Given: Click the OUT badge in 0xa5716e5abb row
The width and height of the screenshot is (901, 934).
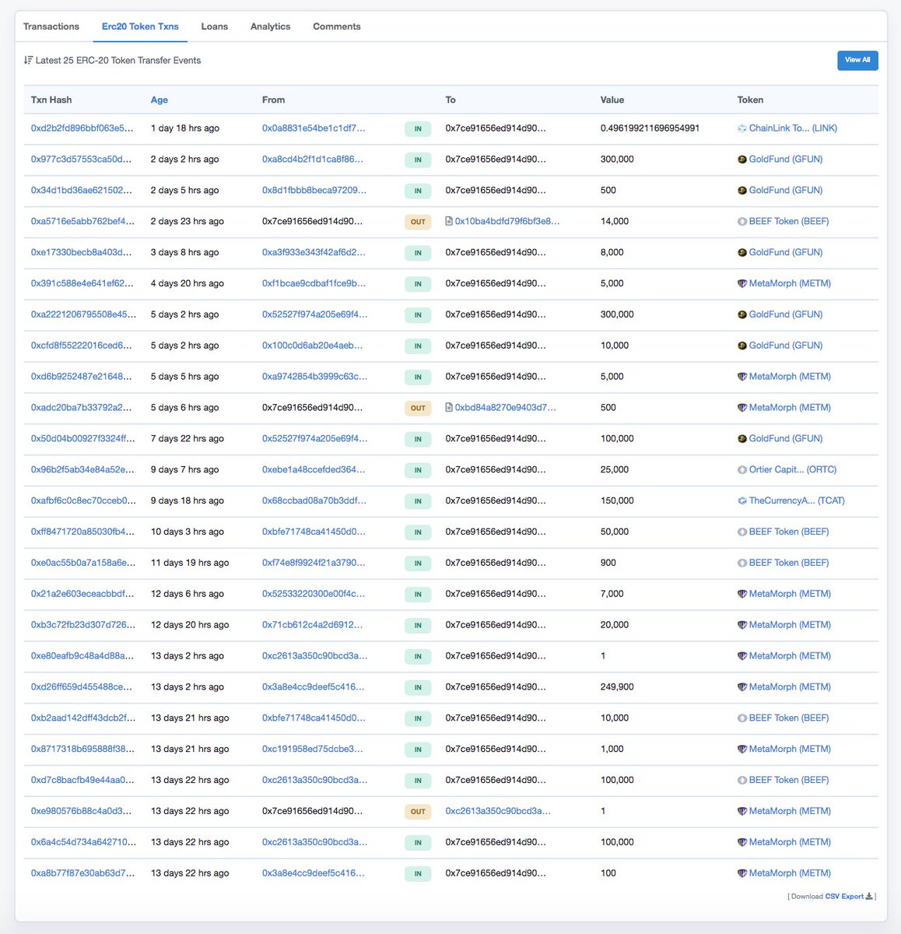Looking at the screenshot, I should [418, 222].
